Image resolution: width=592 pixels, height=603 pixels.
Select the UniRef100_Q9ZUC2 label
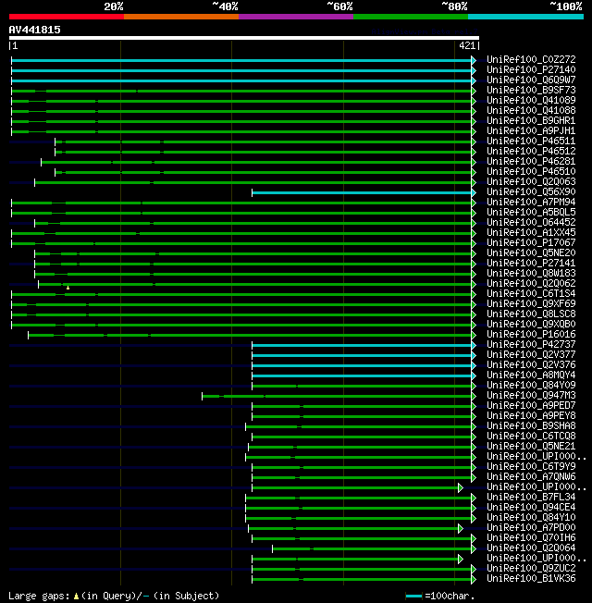pyautogui.click(x=531, y=568)
